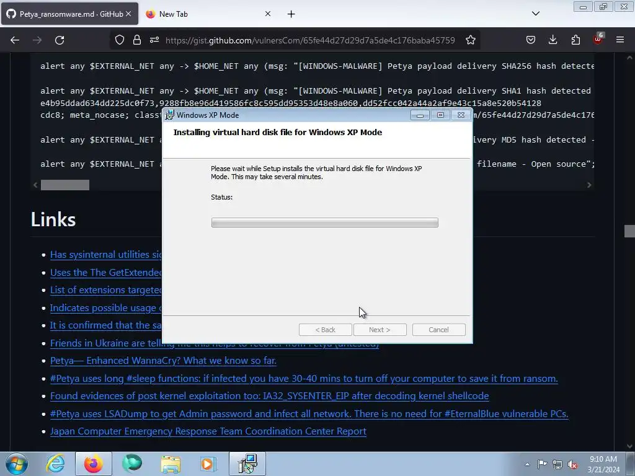The height and width of the screenshot is (476, 635).
Task: Open the Has sysinternal utilities link
Action: [105, 255]
